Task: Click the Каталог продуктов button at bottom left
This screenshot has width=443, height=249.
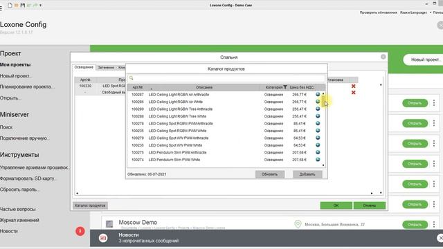Action: tap(90, 205)
